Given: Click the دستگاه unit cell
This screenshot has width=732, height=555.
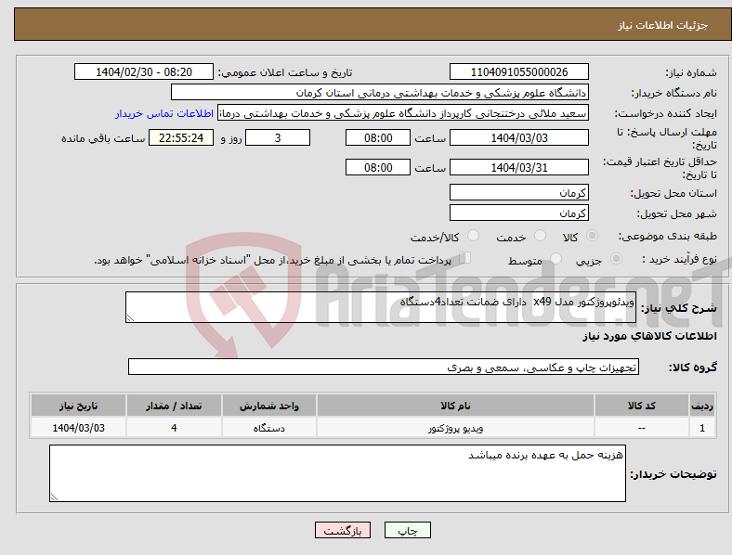Looking at the screenshot, I should (269, 428).
